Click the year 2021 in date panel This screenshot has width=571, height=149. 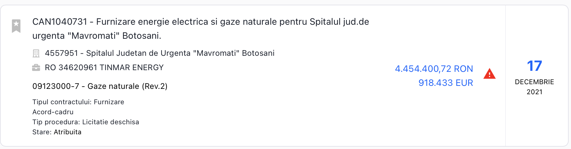[534, 92]
